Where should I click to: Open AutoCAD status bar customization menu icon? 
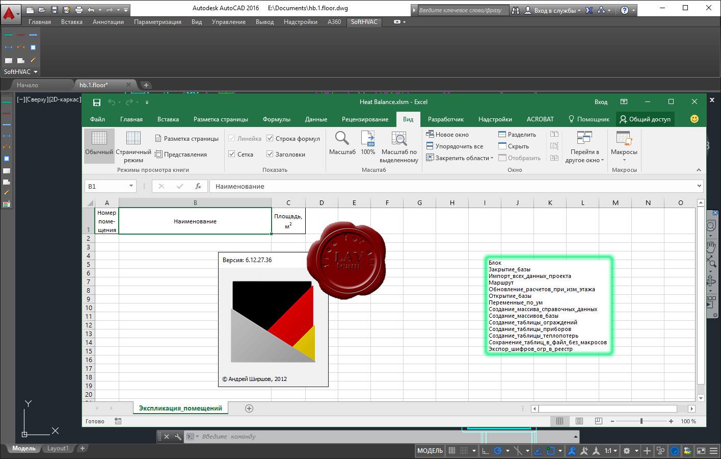713,451
